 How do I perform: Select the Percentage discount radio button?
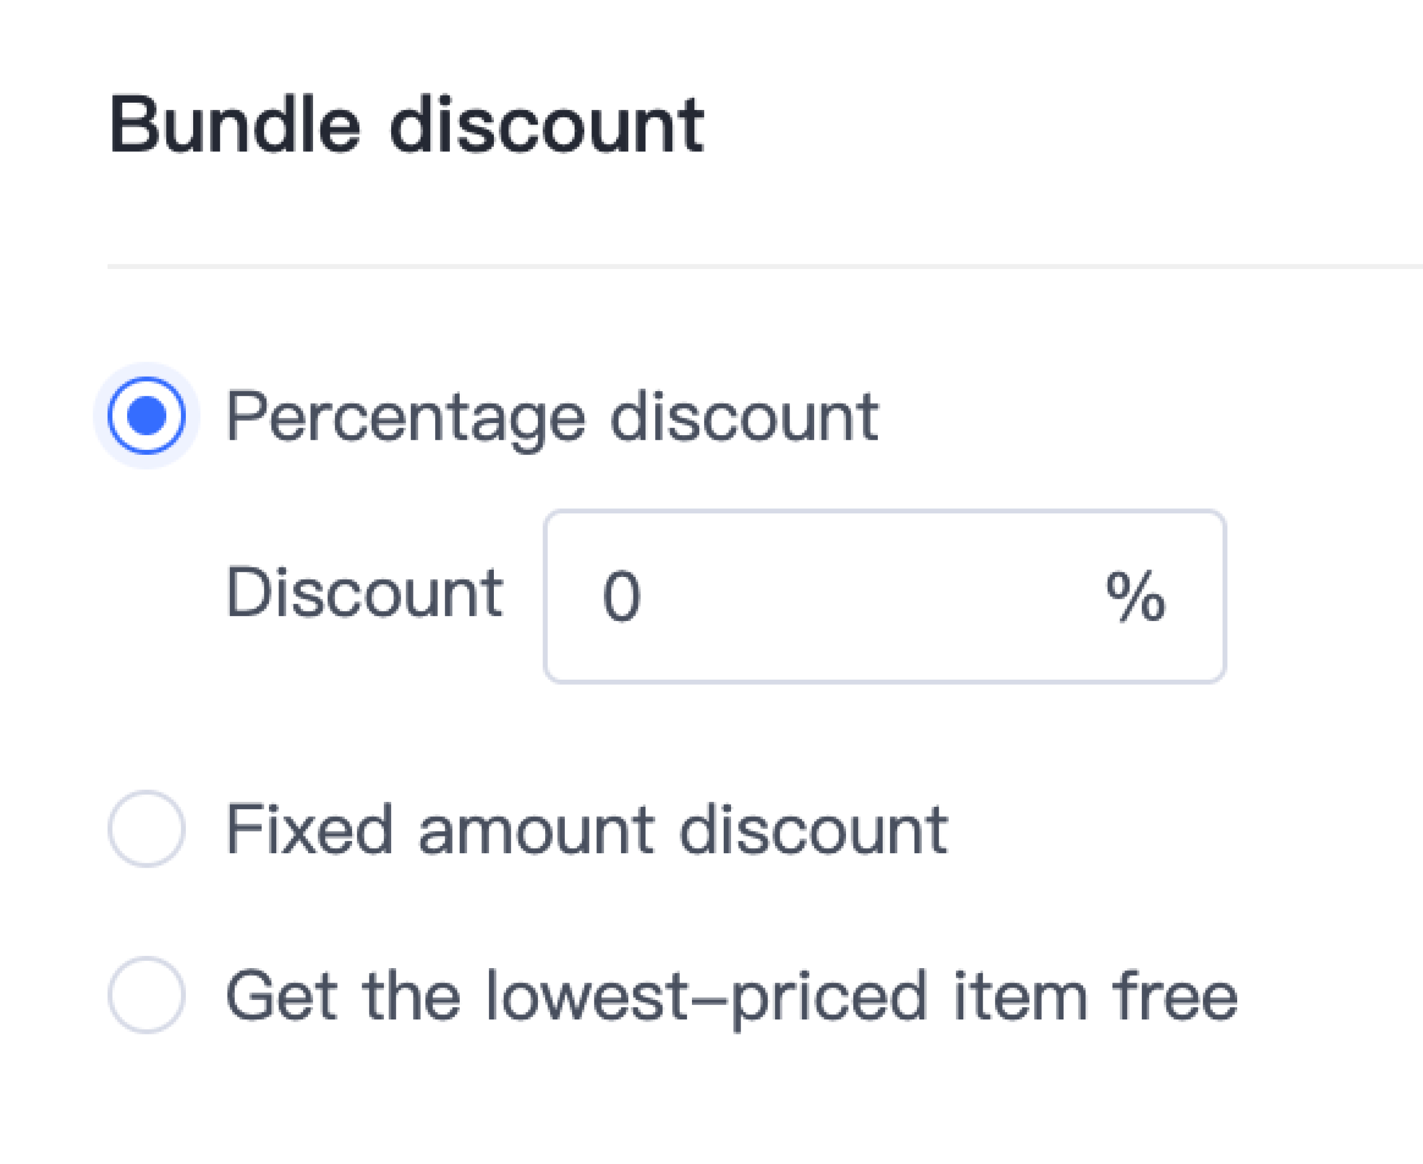146,416
